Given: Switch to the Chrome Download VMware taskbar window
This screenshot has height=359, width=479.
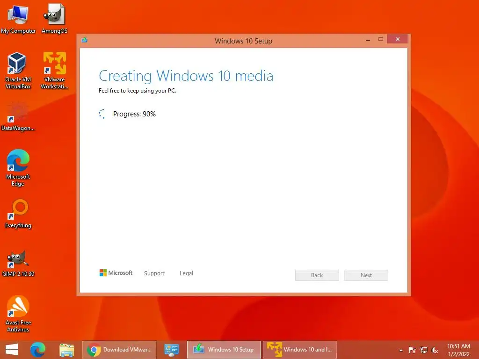Looking at the screenshot, I should coord(119,350).
